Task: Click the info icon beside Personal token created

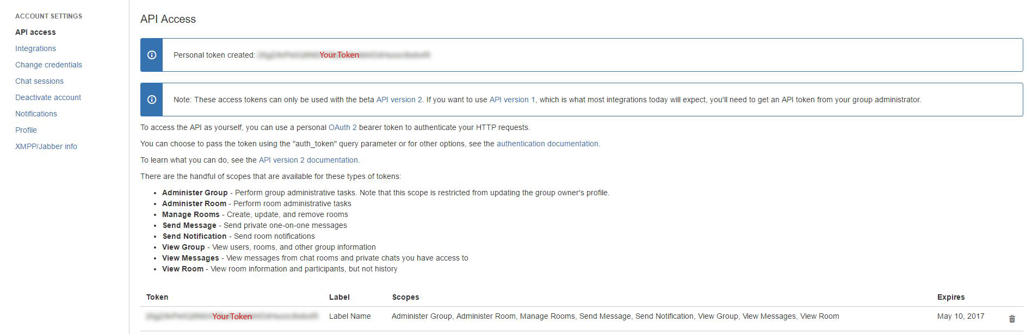Action: [x=152, y=55]
